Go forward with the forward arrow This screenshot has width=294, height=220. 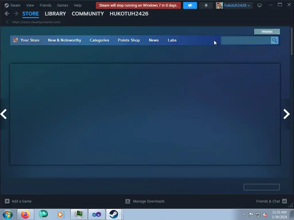[16, 13]
